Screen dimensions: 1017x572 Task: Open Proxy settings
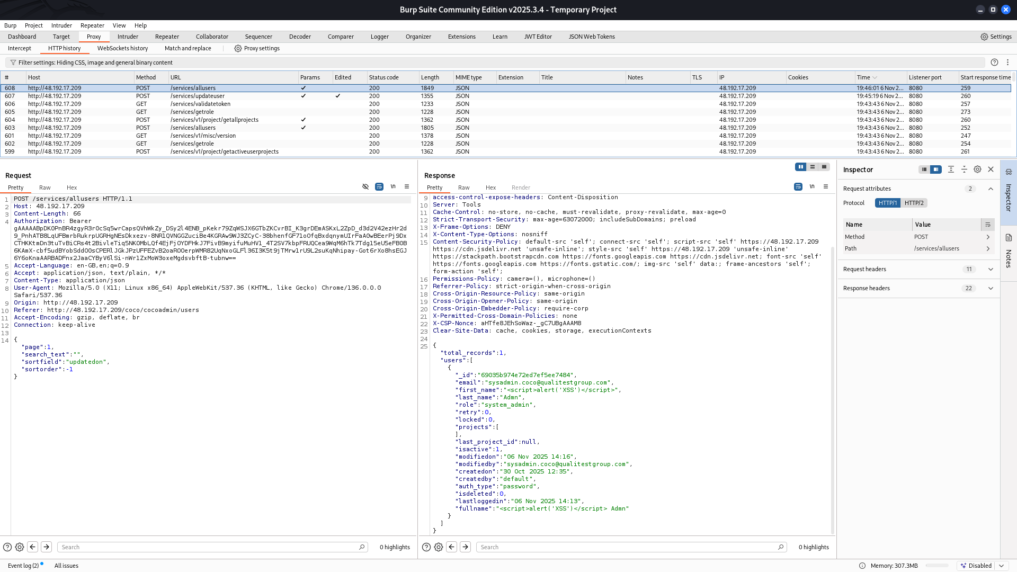pyautogui.click(x=257, y=48)
